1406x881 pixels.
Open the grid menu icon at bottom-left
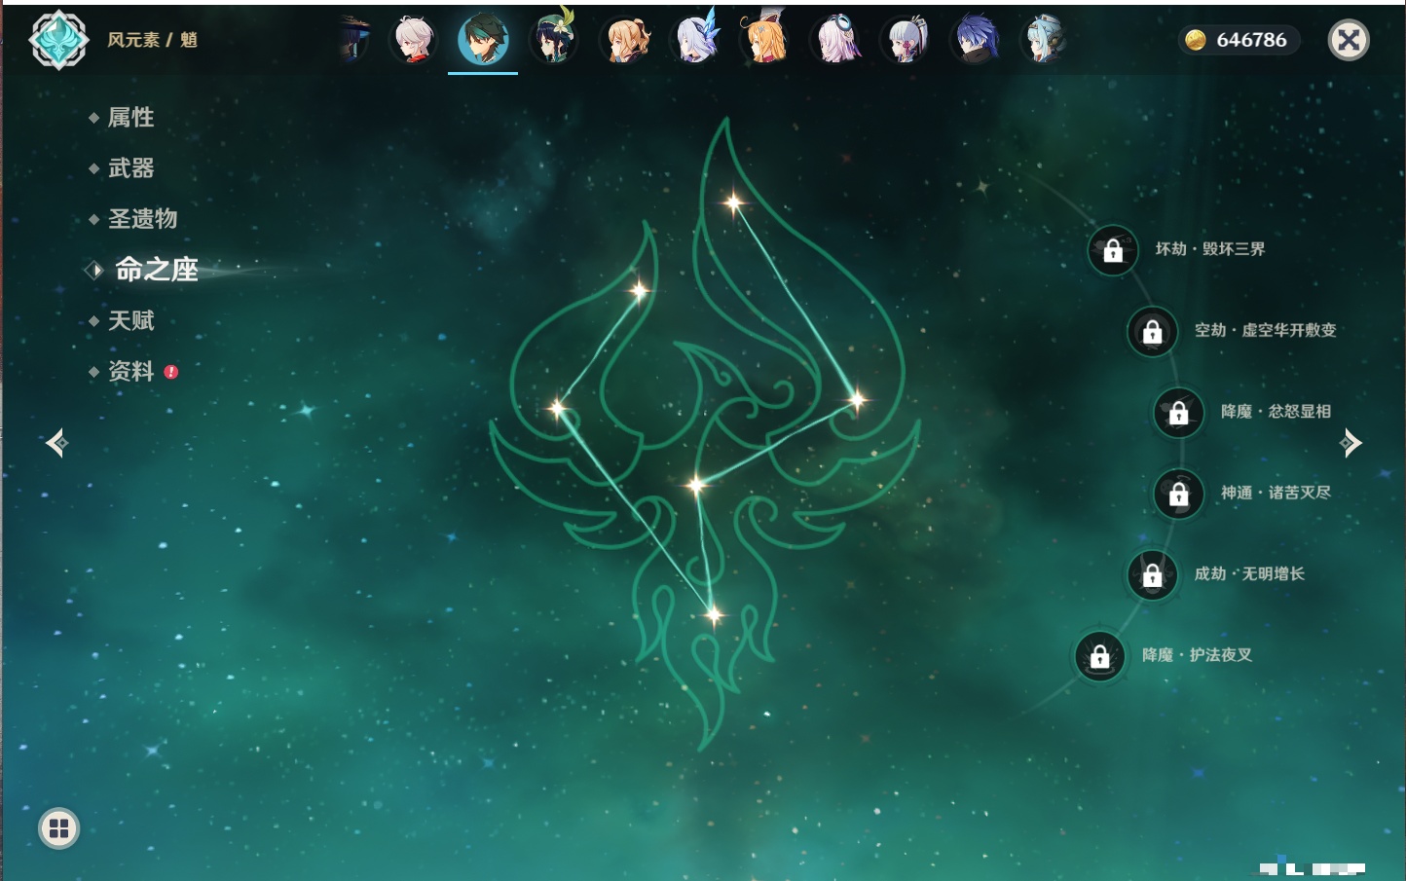(58, 828)
